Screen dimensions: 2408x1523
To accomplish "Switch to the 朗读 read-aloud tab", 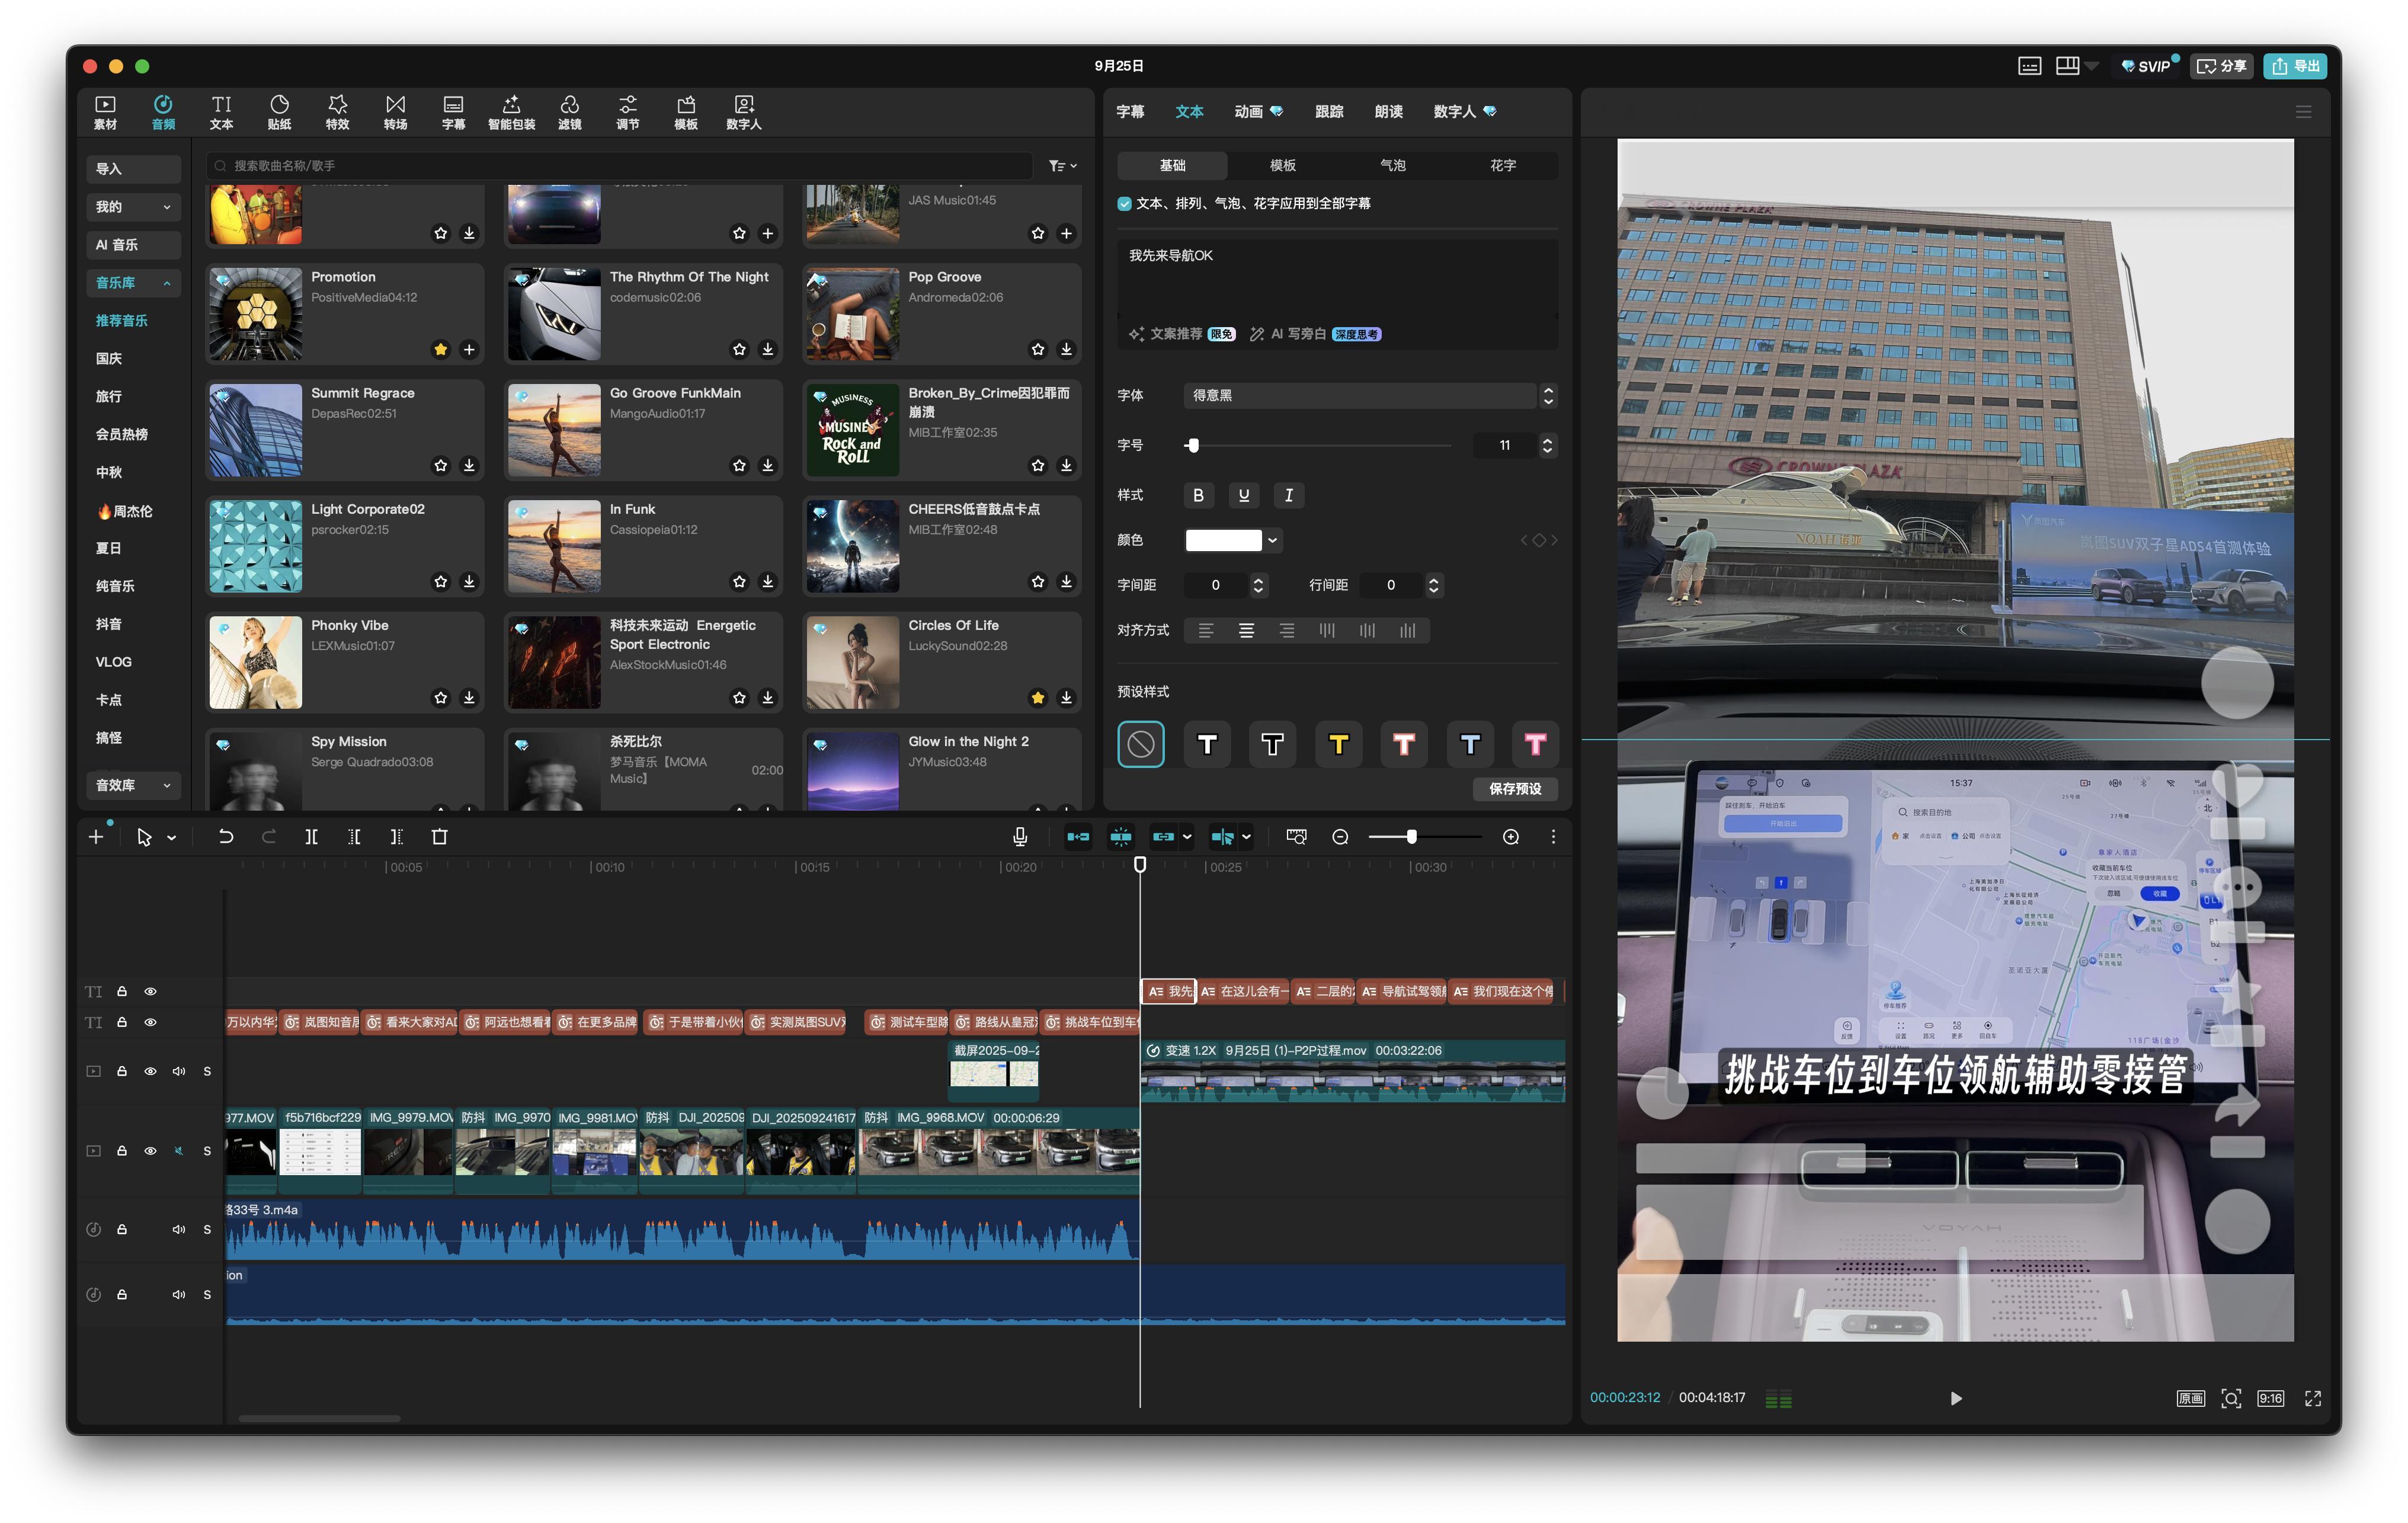I will coord(1388,112).
